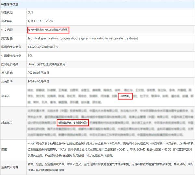The width and height of the screenshot is (195, 175).
Task: Click the implementation date 2024年06月01日
Action: point(38,81)
